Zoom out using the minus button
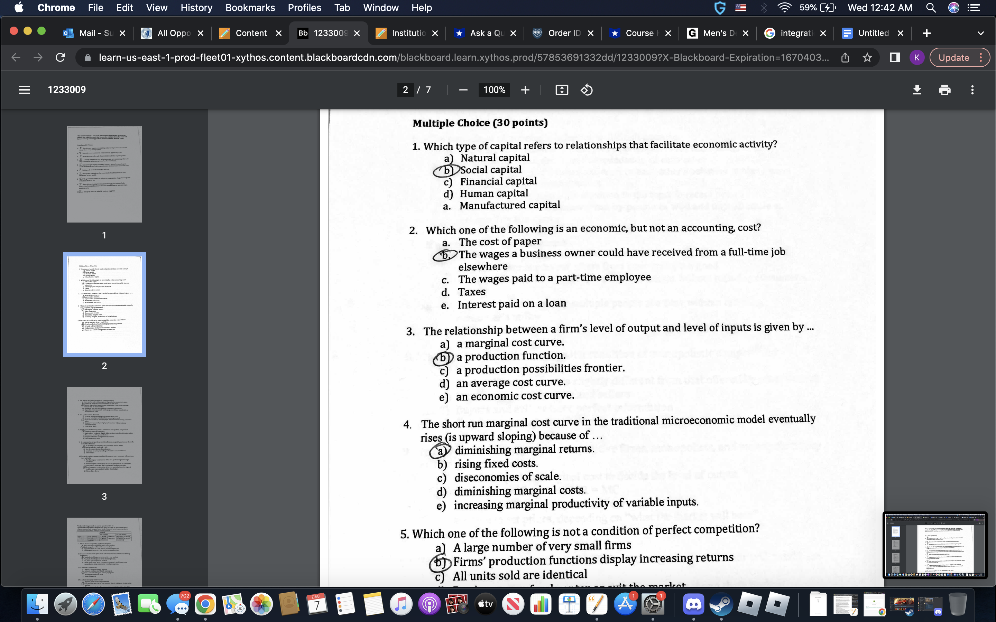This screenshot has width=996, height=622. (x=463, y=90)
